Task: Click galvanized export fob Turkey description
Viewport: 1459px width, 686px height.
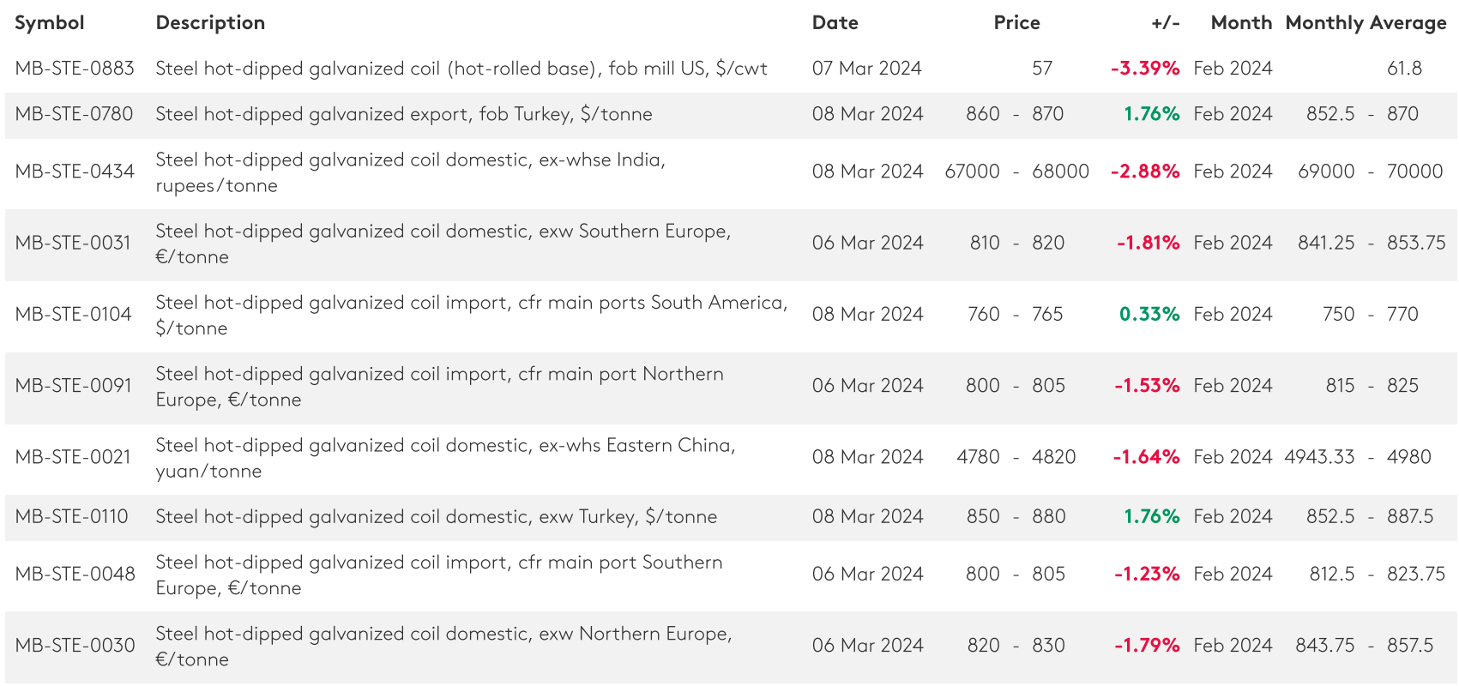Action: click(x=403, y=114)
